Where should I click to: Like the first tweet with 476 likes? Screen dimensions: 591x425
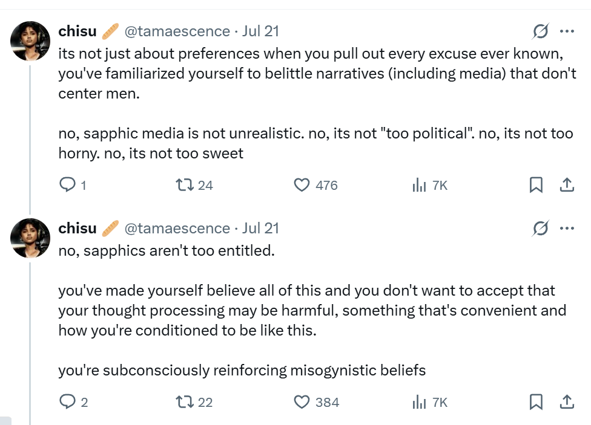click(x=302, y=185)
